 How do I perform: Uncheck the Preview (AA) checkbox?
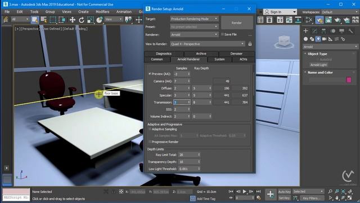150,74
